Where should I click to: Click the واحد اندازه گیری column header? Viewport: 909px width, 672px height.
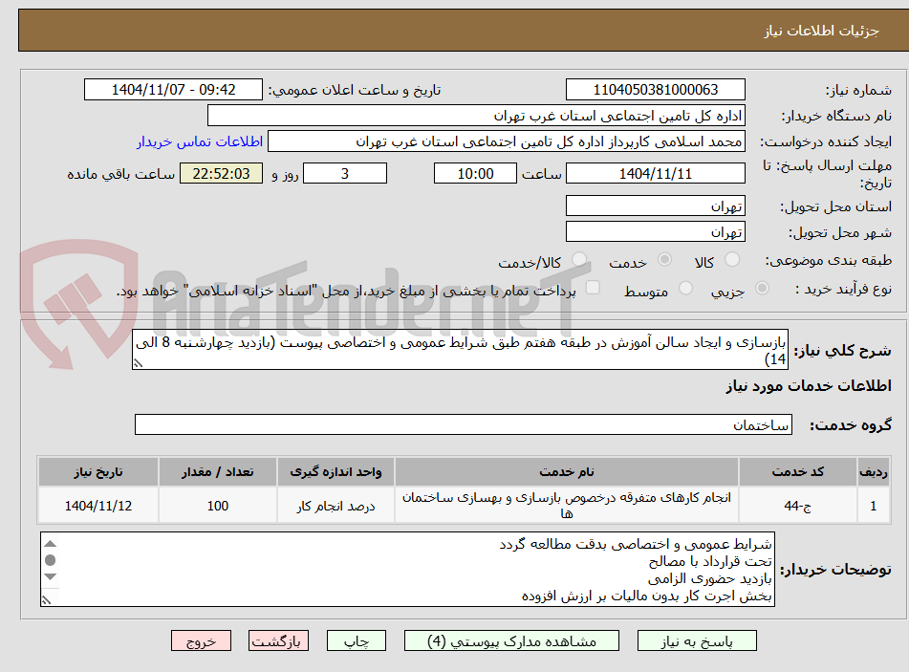click(x=335, y=471)
